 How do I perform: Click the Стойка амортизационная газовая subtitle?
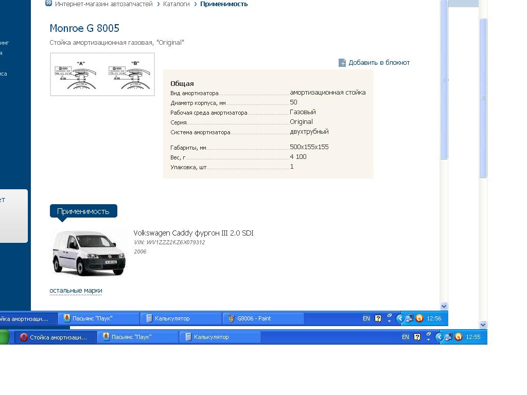(x=117, y=43)
